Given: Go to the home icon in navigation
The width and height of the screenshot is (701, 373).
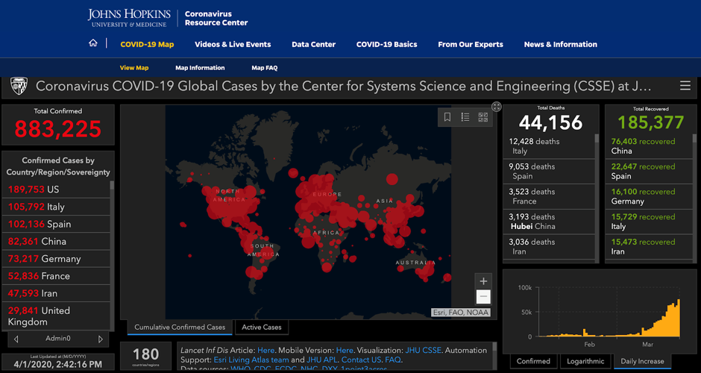Looking at the screenshot, I should (x=93, y=43).
